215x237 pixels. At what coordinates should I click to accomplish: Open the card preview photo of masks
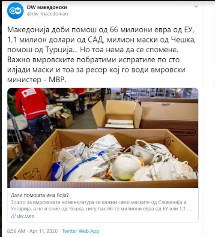coord(103,138)
